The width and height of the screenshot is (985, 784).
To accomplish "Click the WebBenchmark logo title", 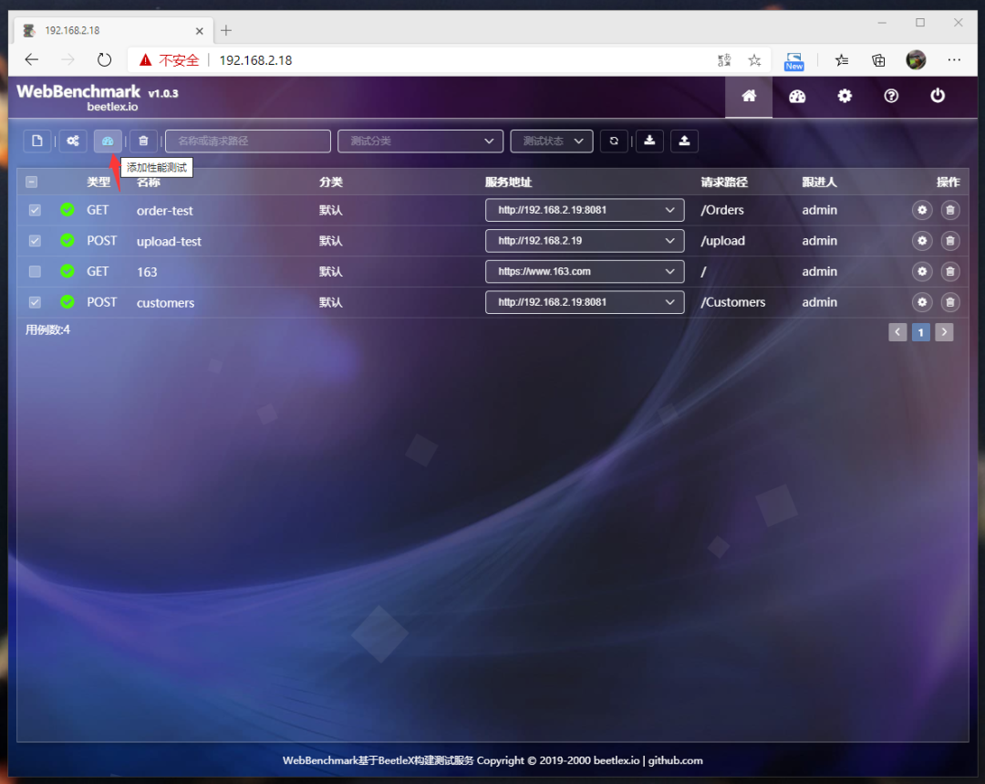I will [78, 92].
